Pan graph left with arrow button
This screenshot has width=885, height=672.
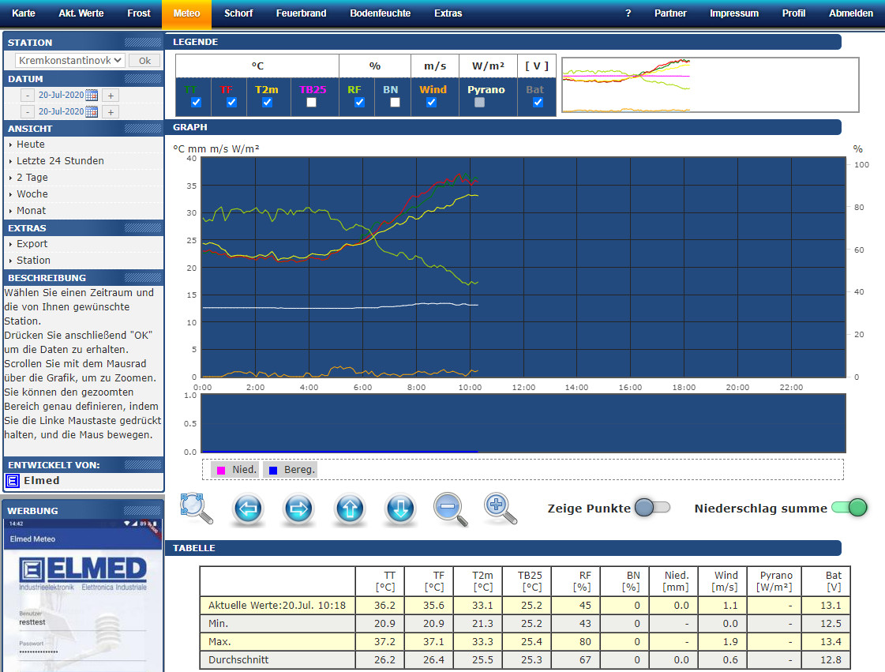pos(248,509)
